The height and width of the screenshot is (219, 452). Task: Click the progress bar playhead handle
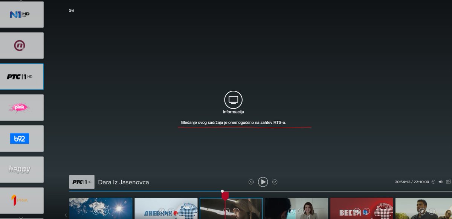click(x=222, y=191)
